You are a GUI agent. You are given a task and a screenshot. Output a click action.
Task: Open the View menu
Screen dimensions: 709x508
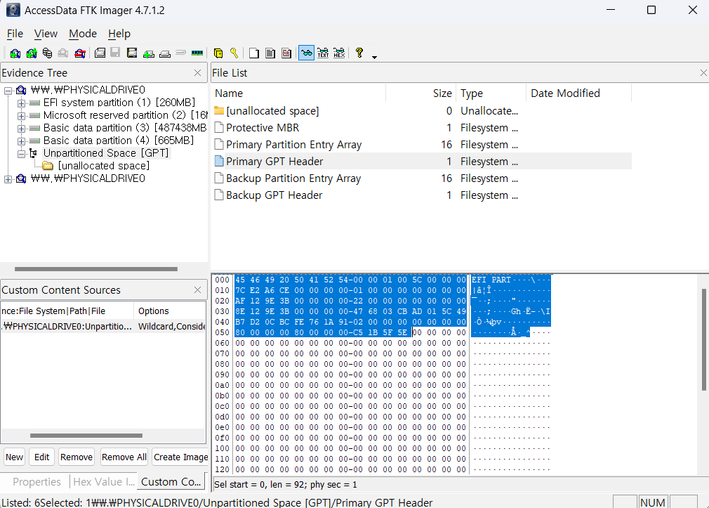[x=46, y=34]
